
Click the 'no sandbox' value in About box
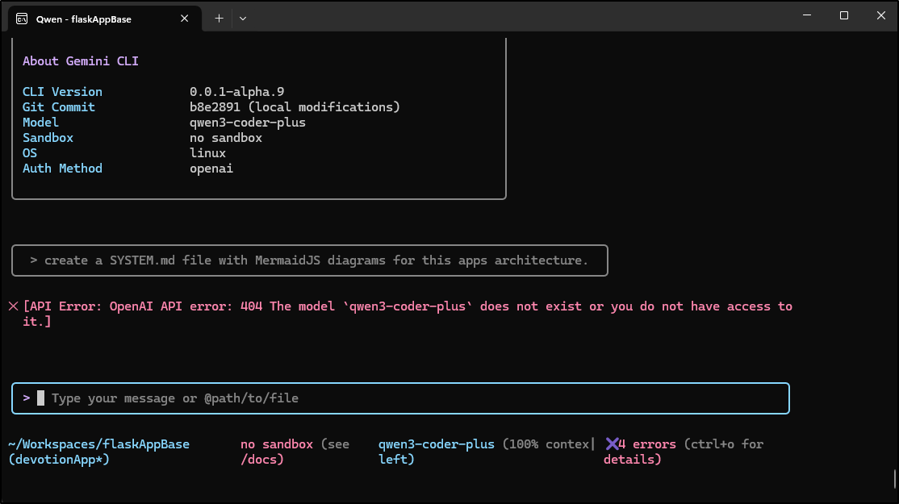point(226,138)
